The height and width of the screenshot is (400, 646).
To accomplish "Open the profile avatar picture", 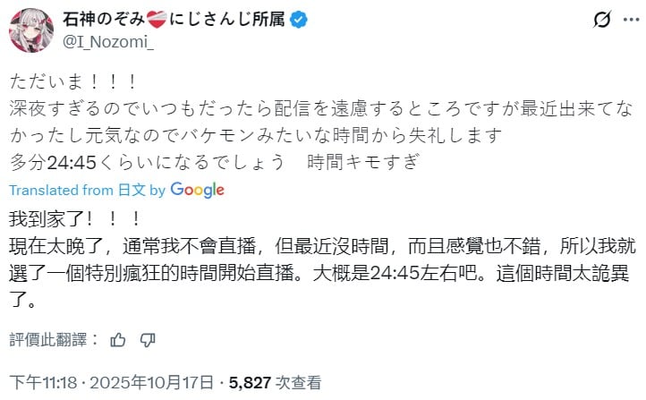I will [29, 28].
